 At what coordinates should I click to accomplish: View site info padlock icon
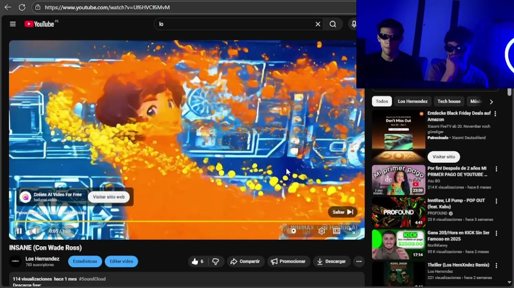pos(38,7)
